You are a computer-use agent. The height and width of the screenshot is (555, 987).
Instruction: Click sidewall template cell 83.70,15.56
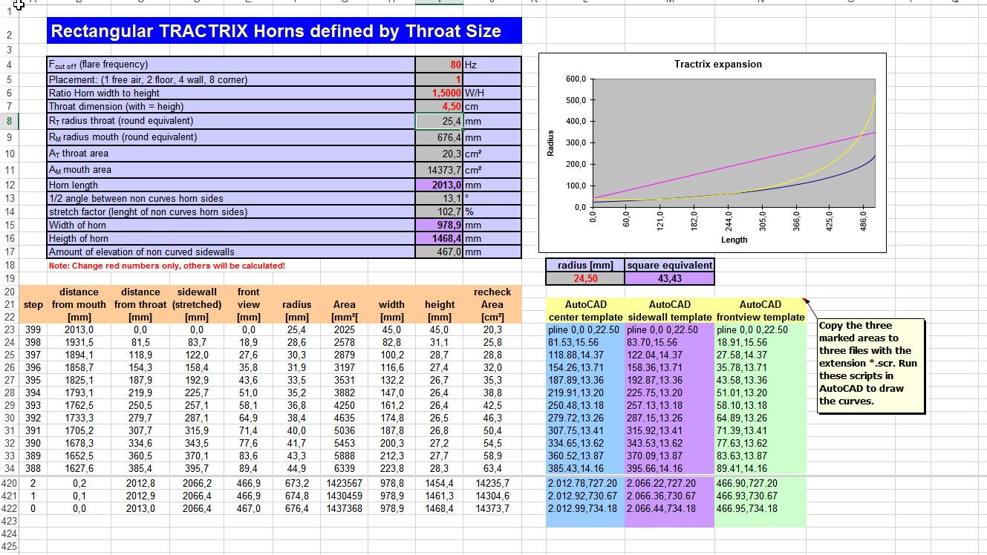(670, 343)
